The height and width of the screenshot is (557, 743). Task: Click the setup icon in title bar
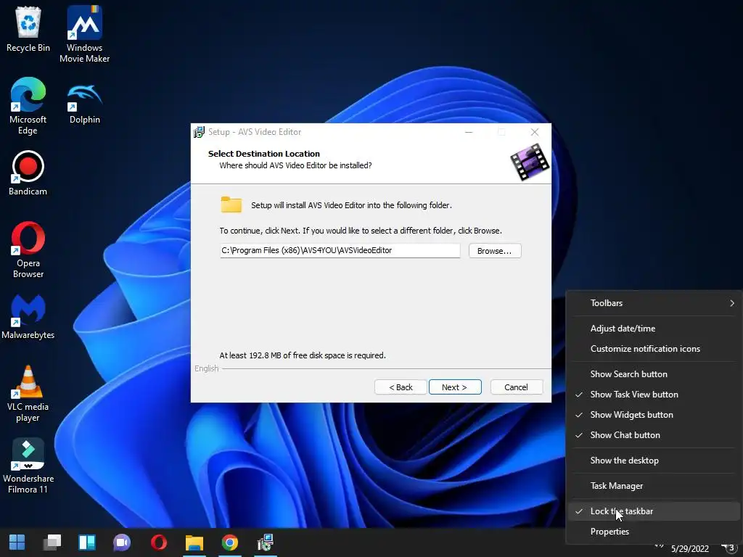[x=199, y=132]
